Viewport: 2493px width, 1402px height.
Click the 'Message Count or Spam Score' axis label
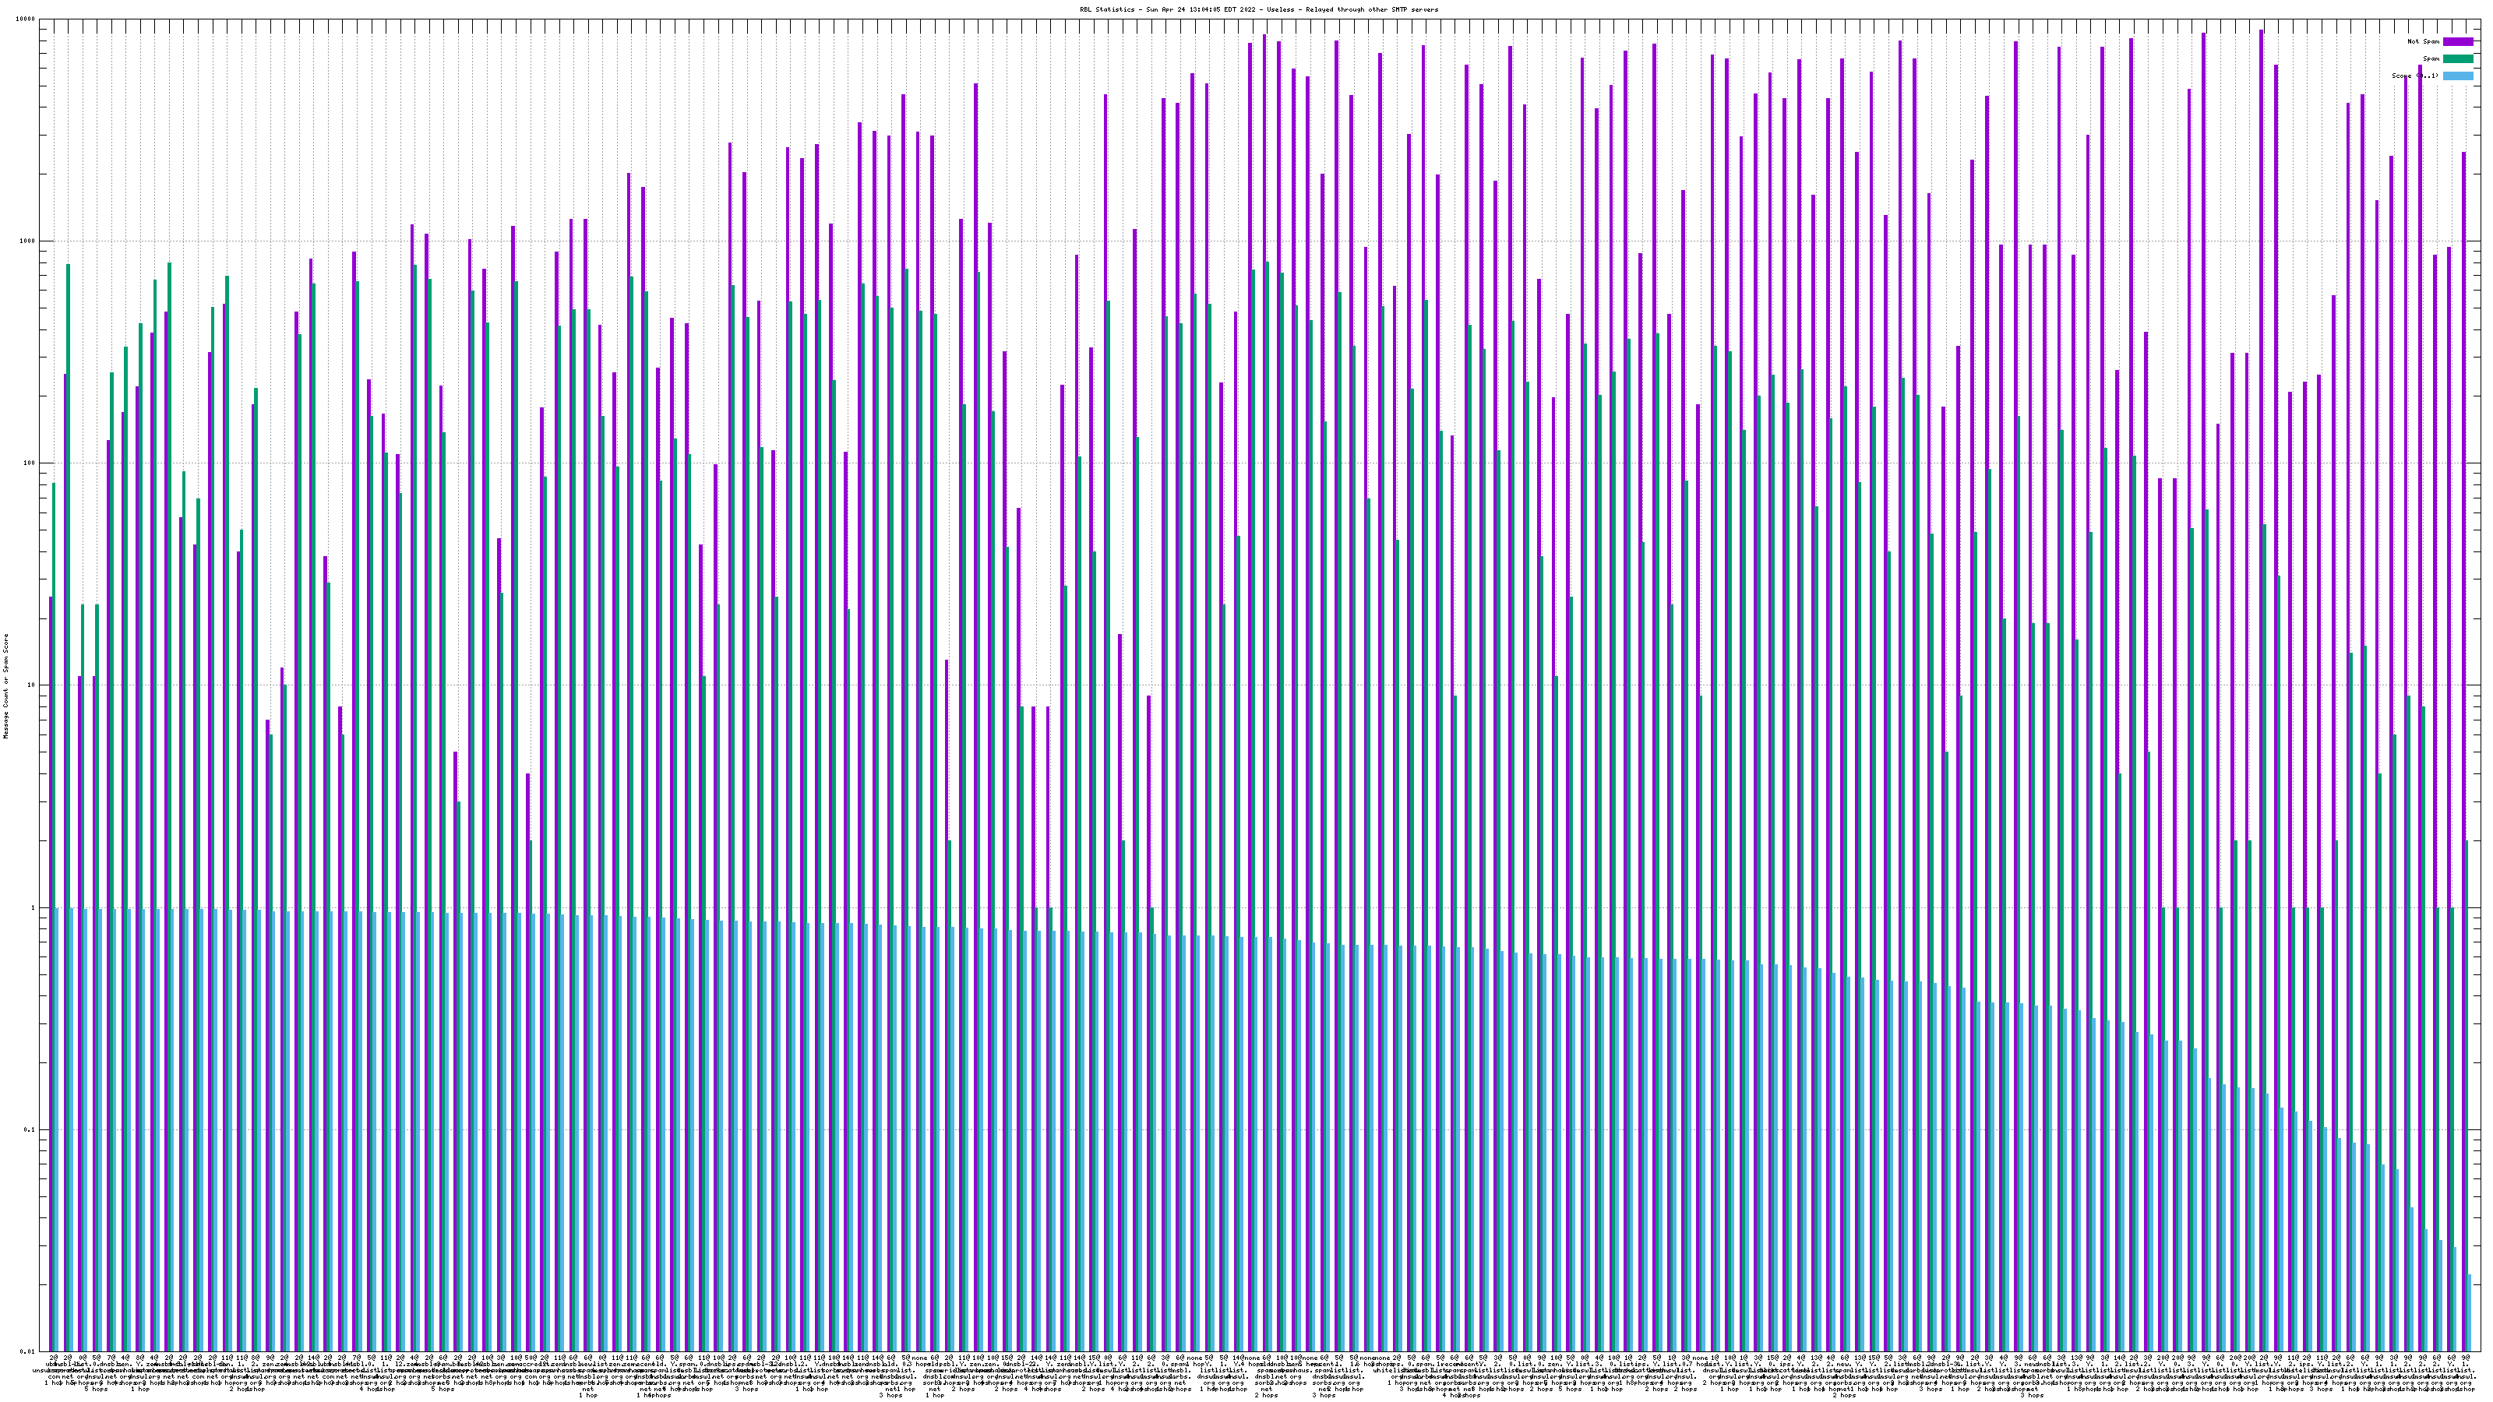(x=5, y=686)
